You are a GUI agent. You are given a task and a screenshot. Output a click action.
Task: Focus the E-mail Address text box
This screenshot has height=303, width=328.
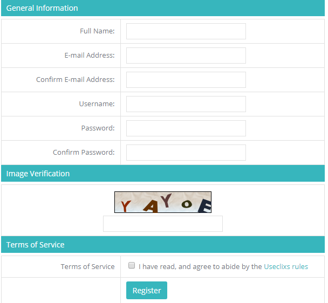pos(186,56)
